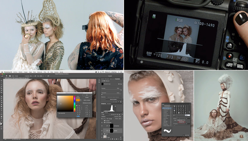248x141 pixels.
Task: Hide the Fondo layer eye icon
Action: (x=102, y=137)
